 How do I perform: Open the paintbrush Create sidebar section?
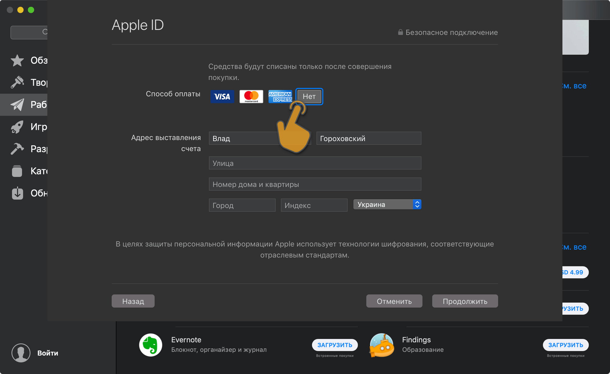pyautogui.click(x=17, y=82)
